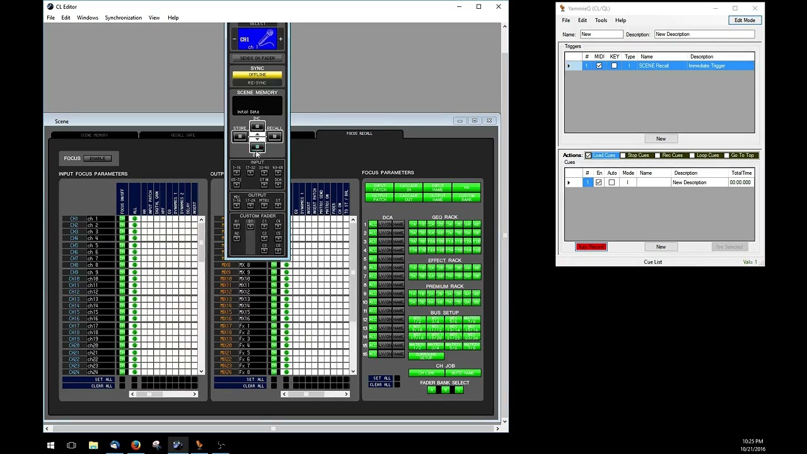The image size is (807, 454).
Task: Select the DCA fader bank
Action: [278, 185]
